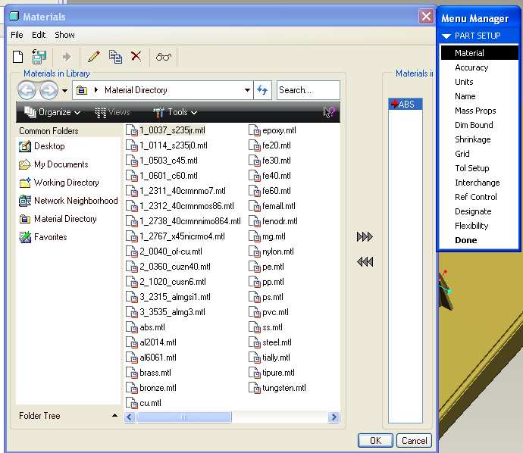Select file 1_0037_s235jr.mtl
523x453 pixels.
166,130
